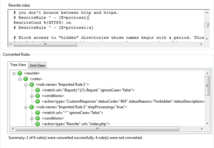Collapse the <rules> tree node
The image size is (214, 148).
click(x=20, y=79)
